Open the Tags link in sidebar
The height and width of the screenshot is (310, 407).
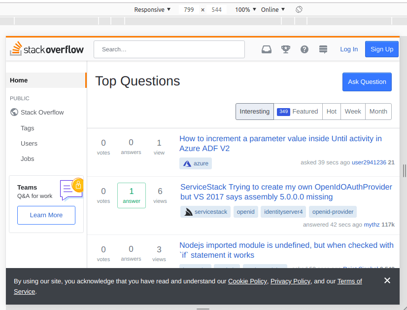pos(28,128)
